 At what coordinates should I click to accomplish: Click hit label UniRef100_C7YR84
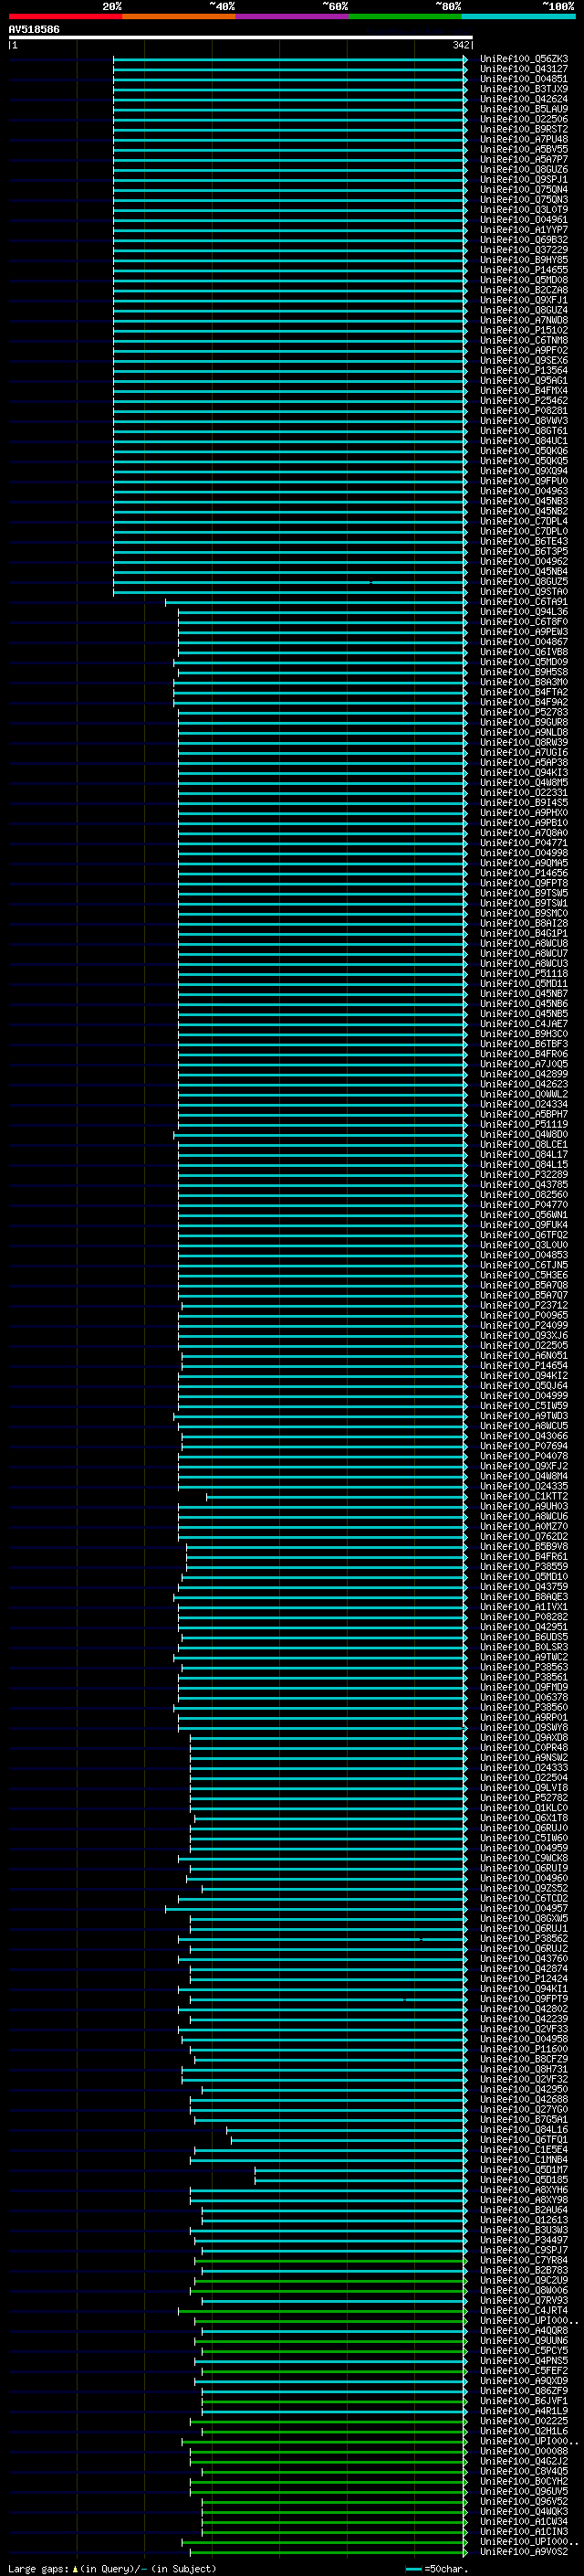tap(524, 2260)
